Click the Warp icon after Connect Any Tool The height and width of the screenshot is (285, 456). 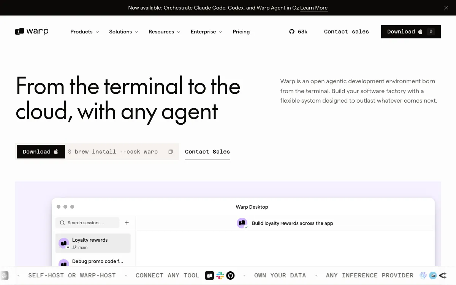(x=209, y=275)
